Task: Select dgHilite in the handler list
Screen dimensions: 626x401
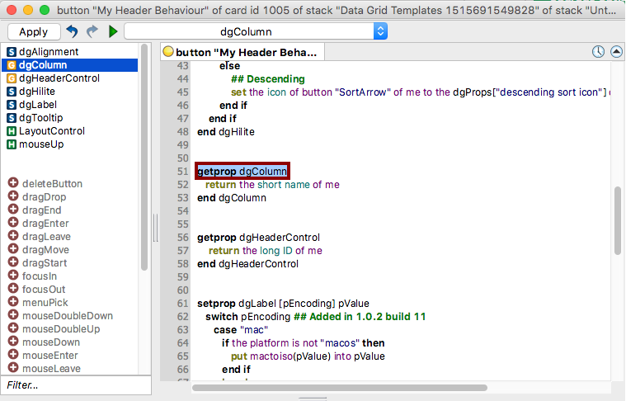Action: click(x=37, y=92)
